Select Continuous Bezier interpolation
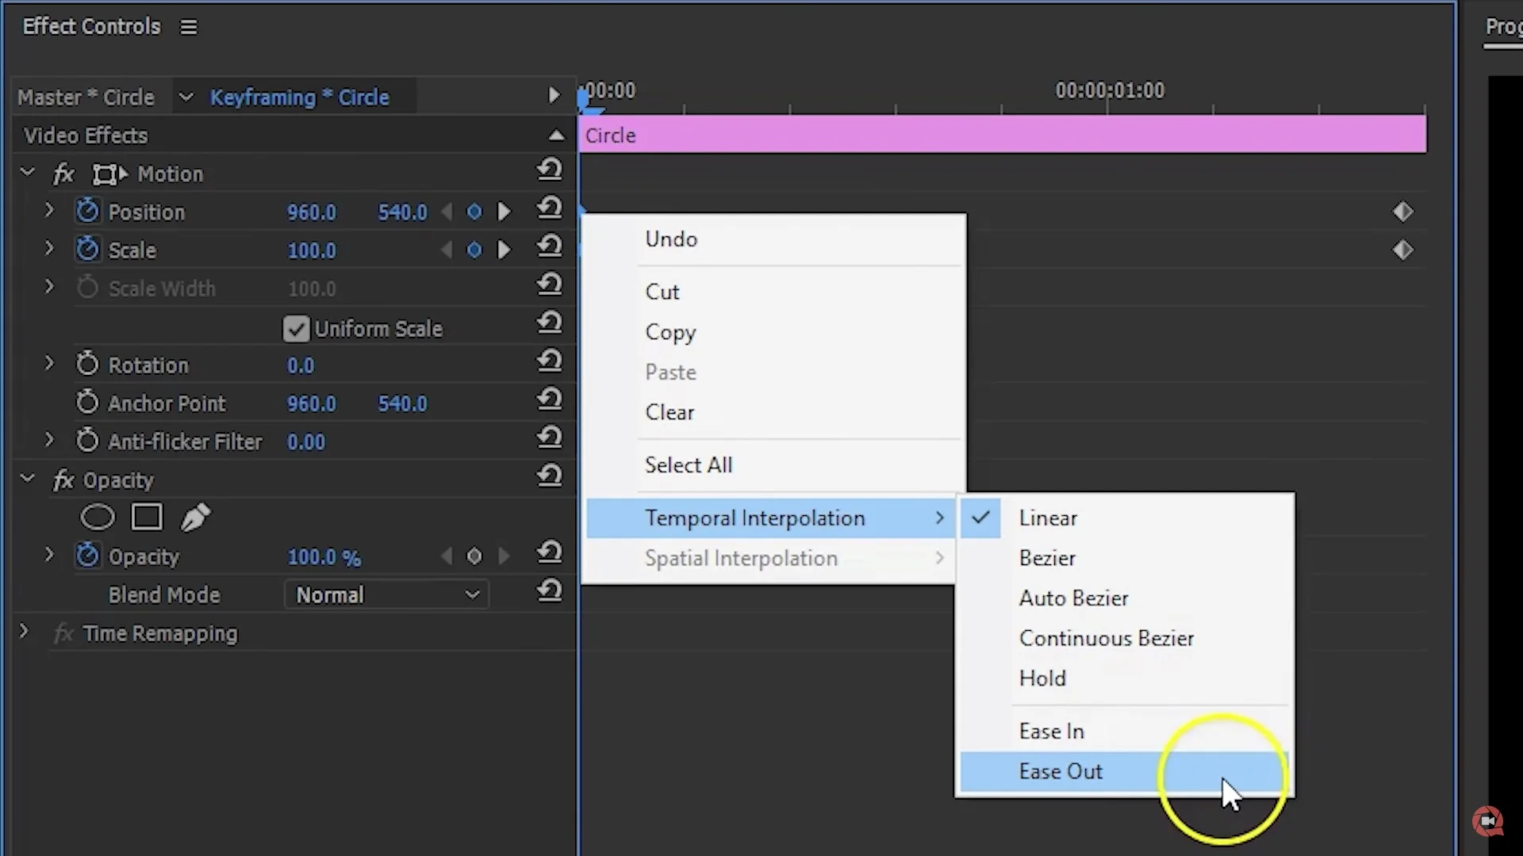1523x856 pixels. (1106, 638)
